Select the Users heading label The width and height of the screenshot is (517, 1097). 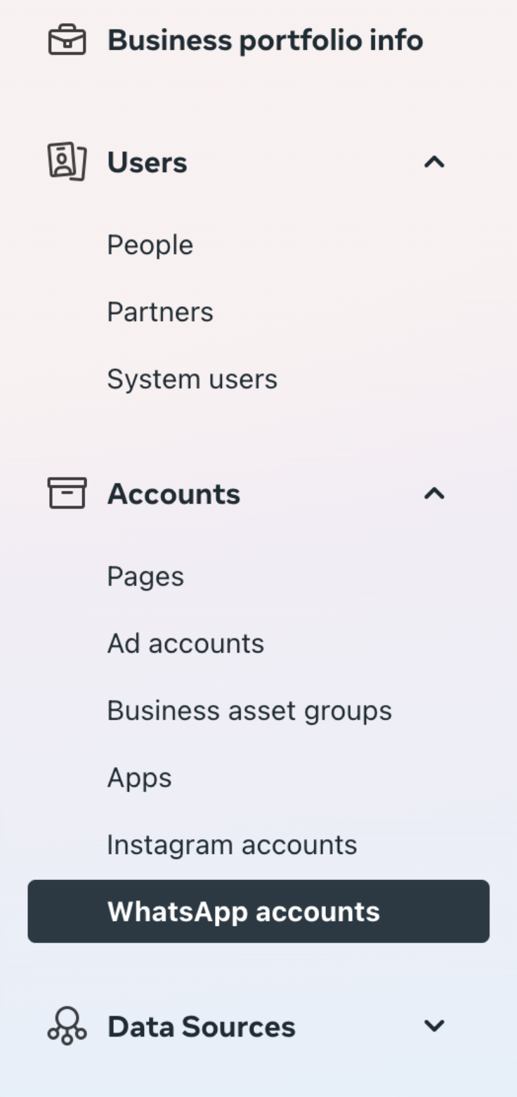click(x=147, y=162)
